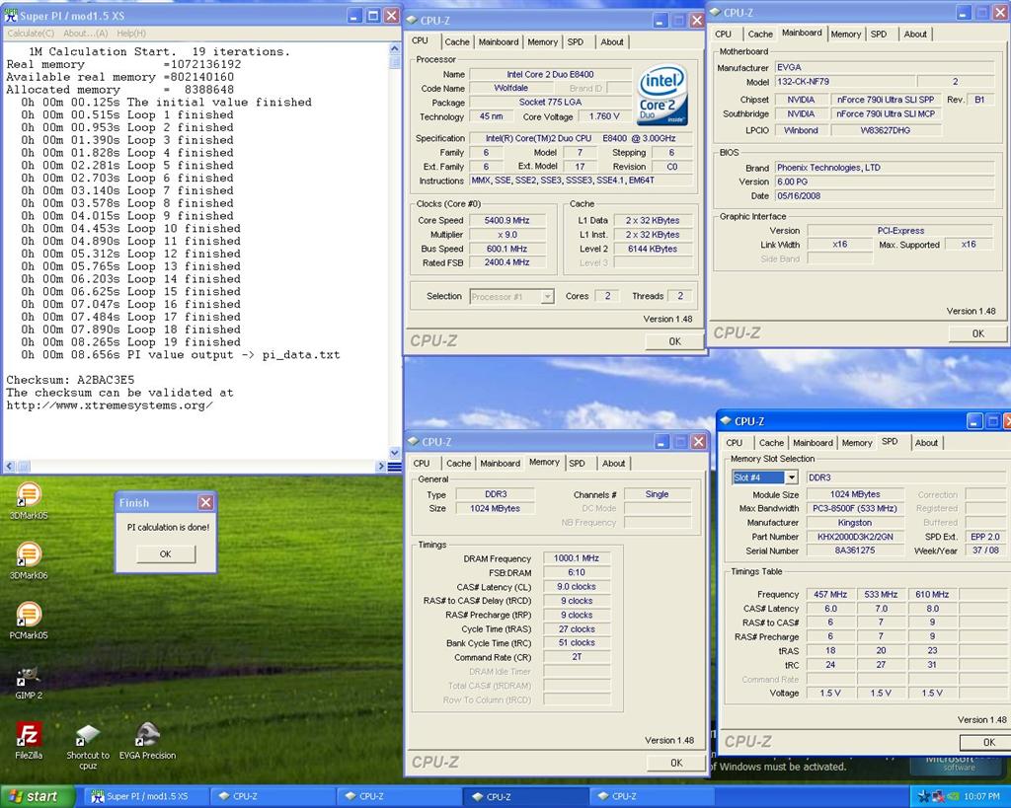Click the Checksum A2BAC3E5 line in Super PI
Image resolution: width=1011 pixels, height=808 pixels.
[70, 380]
